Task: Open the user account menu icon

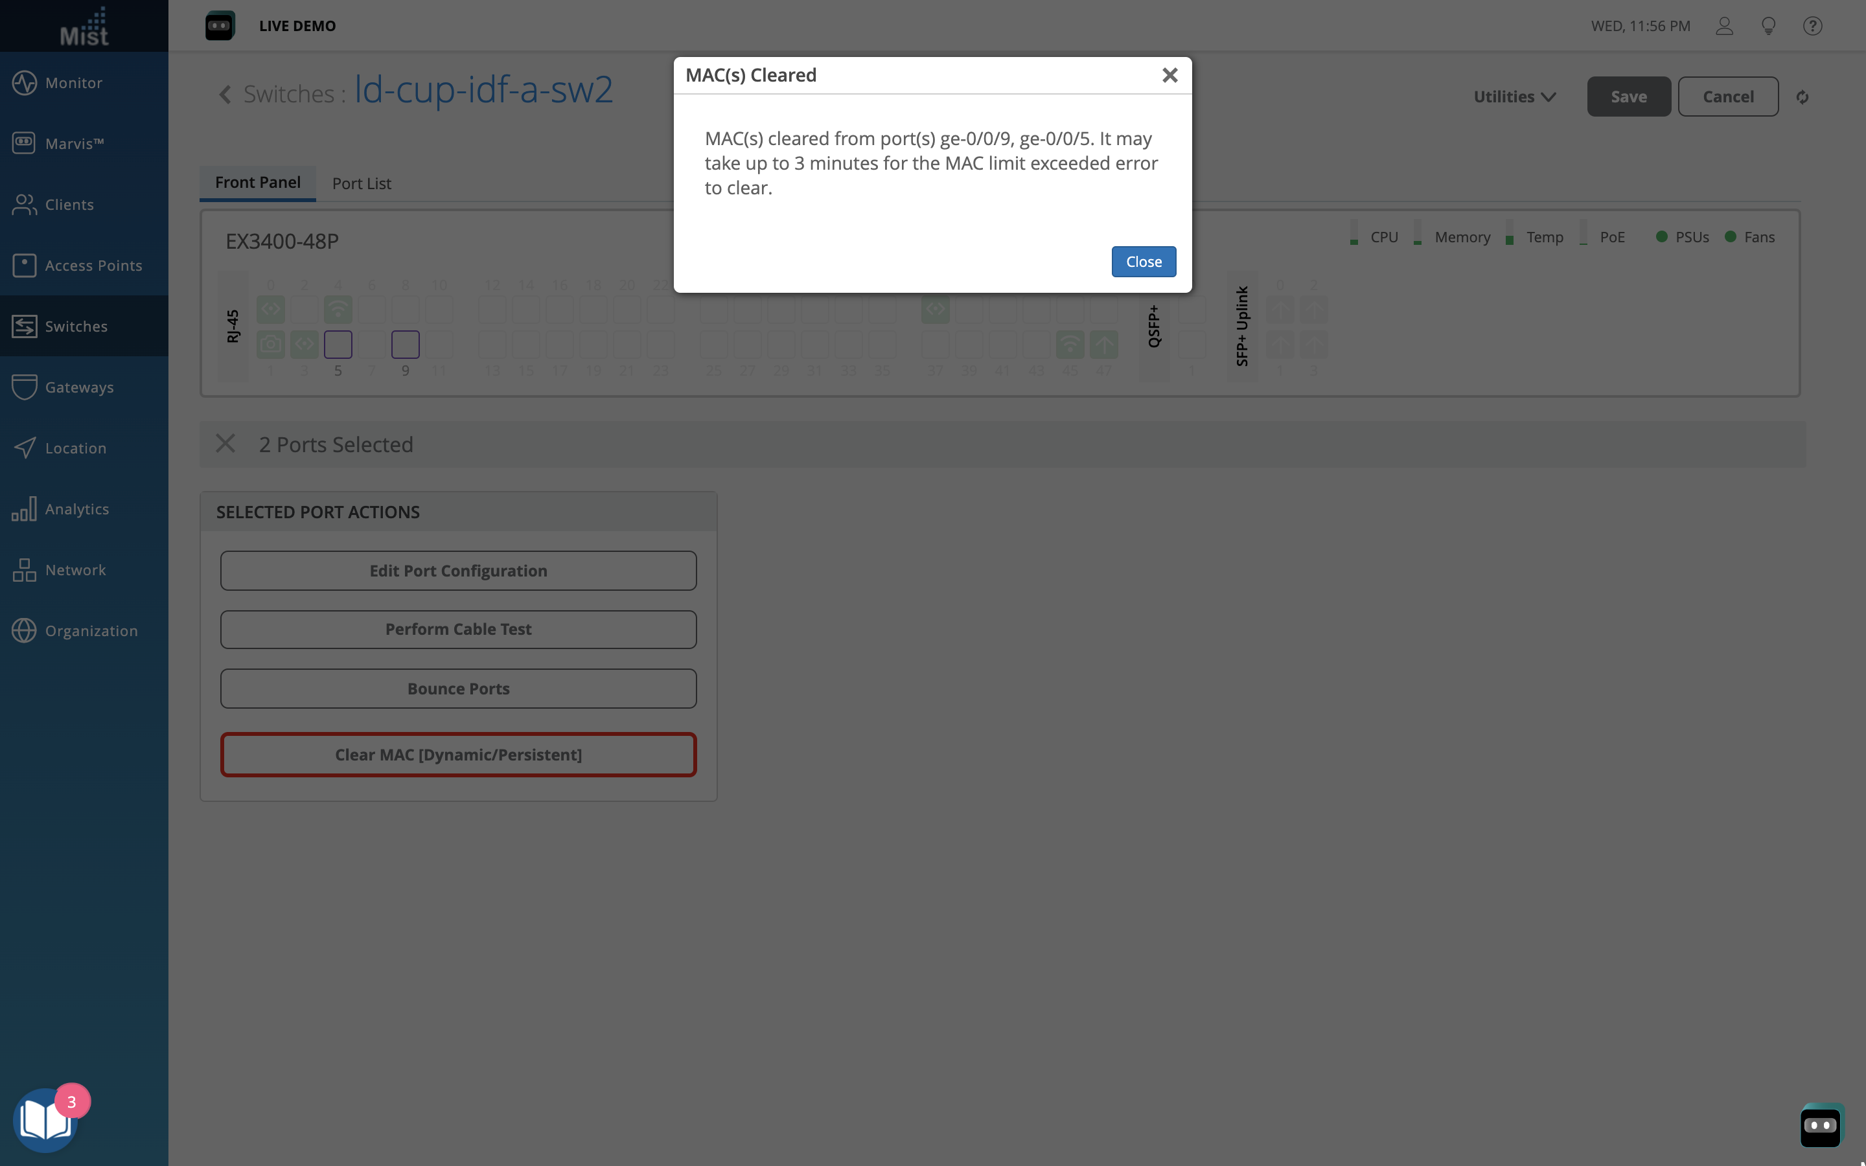Action: click(x=1724, y=26)
